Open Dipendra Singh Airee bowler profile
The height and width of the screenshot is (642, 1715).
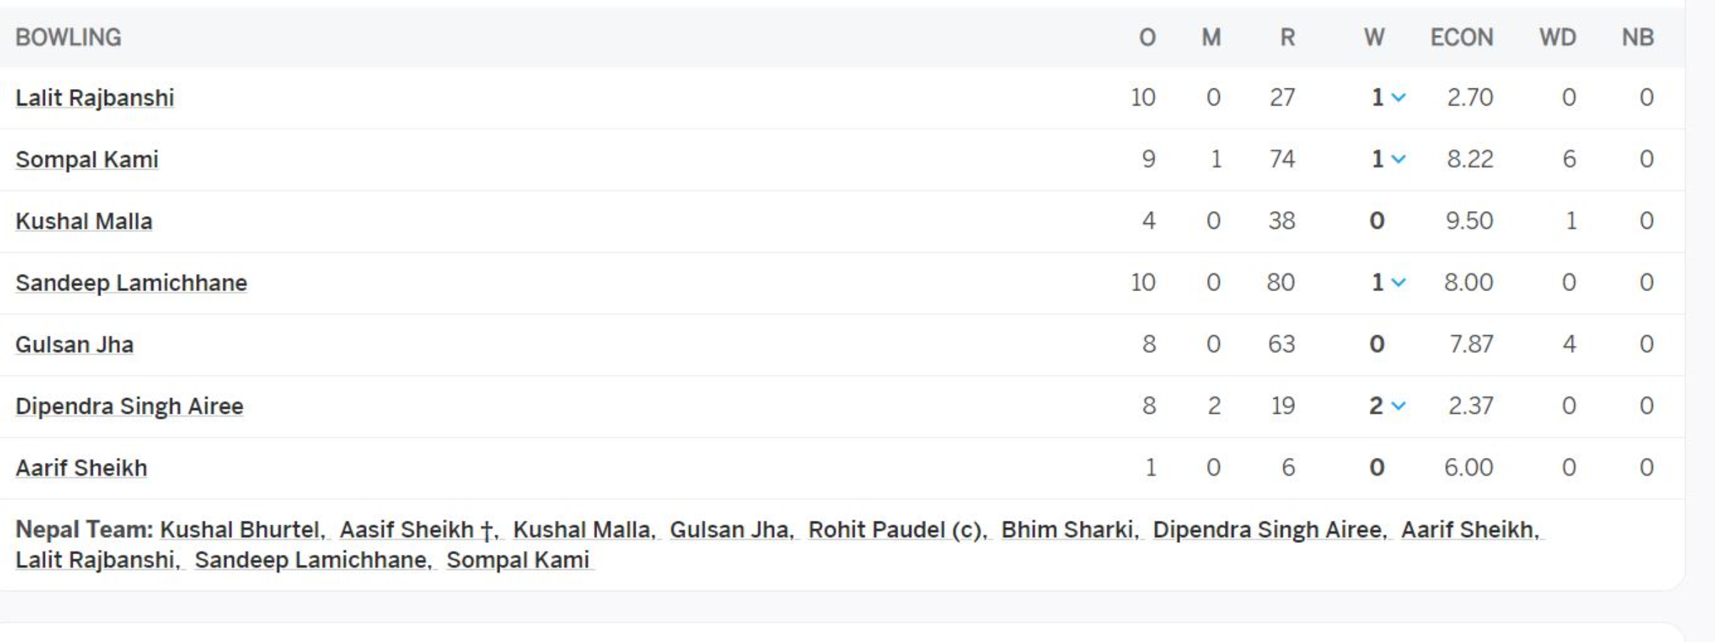[129, 406]
